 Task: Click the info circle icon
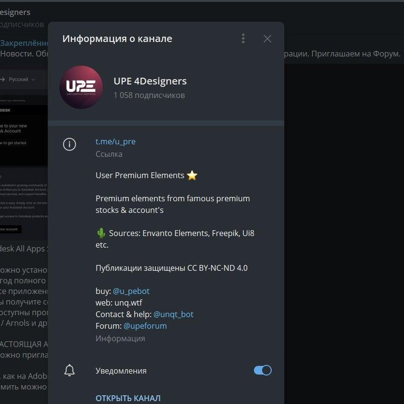tap(70, 144)
